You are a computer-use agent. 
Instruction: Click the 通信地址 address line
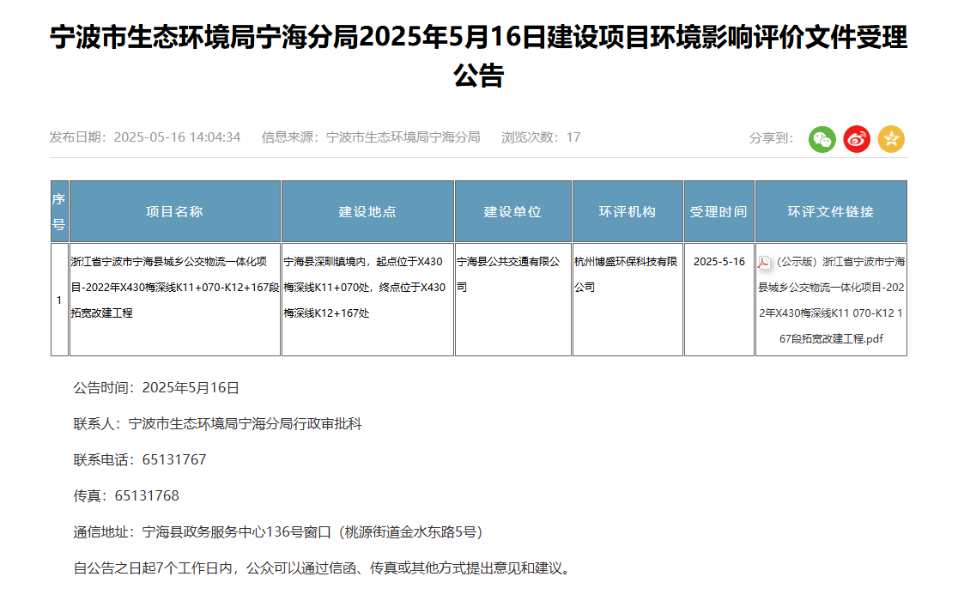click(278, 532)
